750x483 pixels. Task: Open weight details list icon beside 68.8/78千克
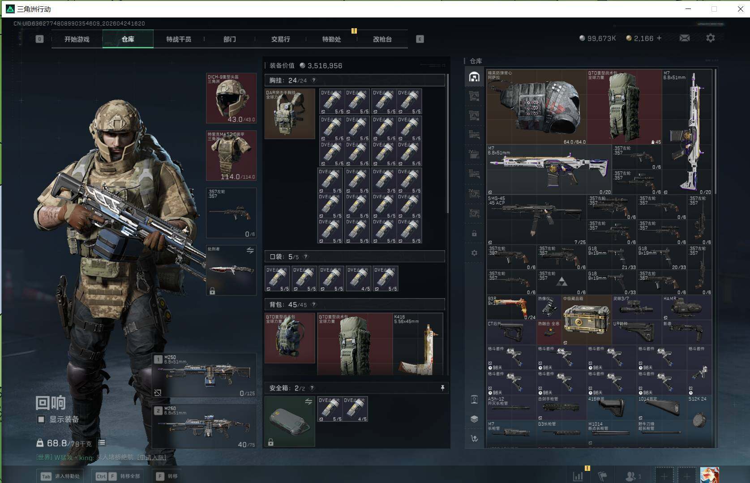[102, 443]
